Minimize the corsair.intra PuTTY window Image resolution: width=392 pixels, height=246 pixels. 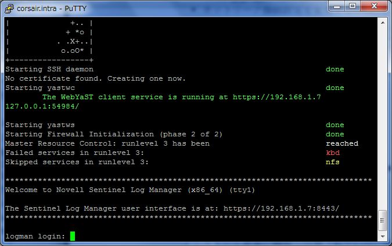click(x=337, y=6)
